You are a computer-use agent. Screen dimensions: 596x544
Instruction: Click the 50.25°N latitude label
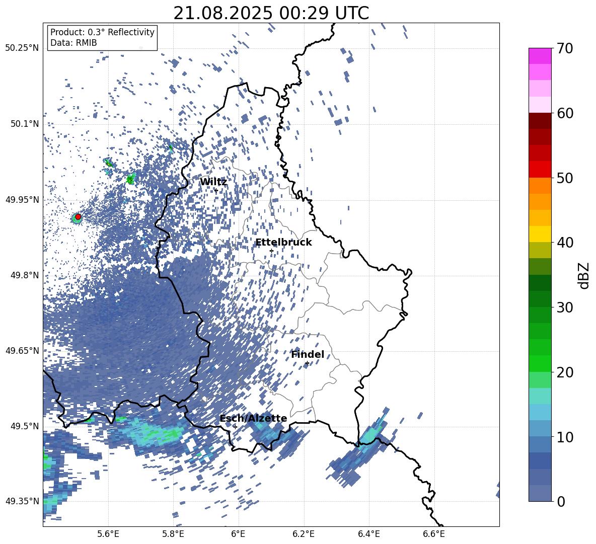coord(22,48)
